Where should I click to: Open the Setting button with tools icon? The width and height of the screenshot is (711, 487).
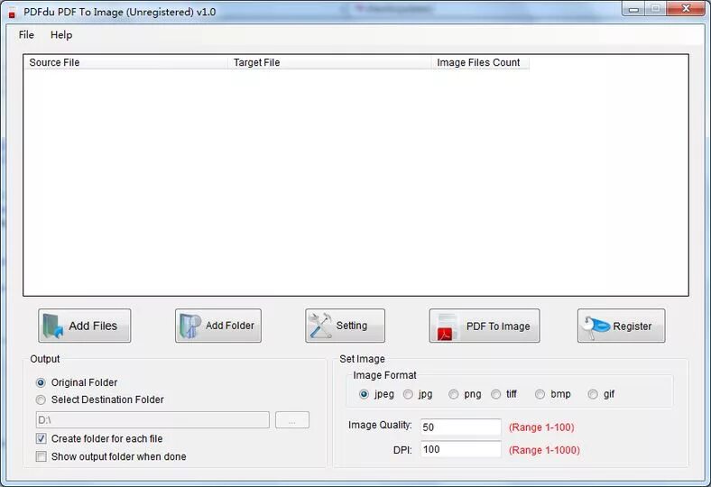coord(345,326)
